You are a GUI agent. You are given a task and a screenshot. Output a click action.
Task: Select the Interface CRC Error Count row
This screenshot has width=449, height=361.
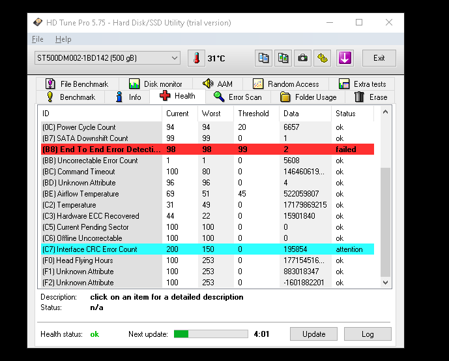[208, 249]
